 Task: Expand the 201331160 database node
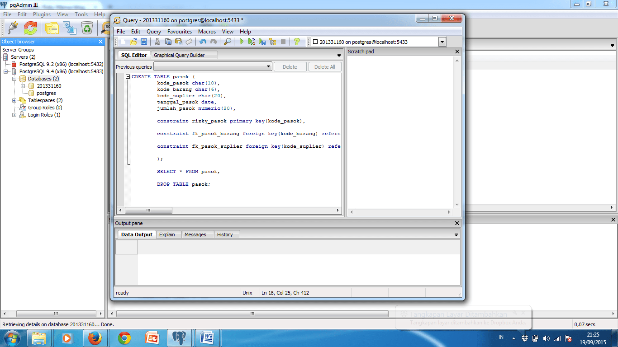tap(23, 86)
